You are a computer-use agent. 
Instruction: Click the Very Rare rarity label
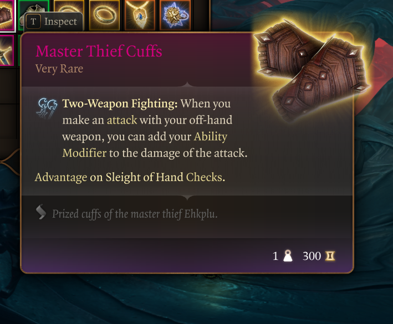coord(59,69)
